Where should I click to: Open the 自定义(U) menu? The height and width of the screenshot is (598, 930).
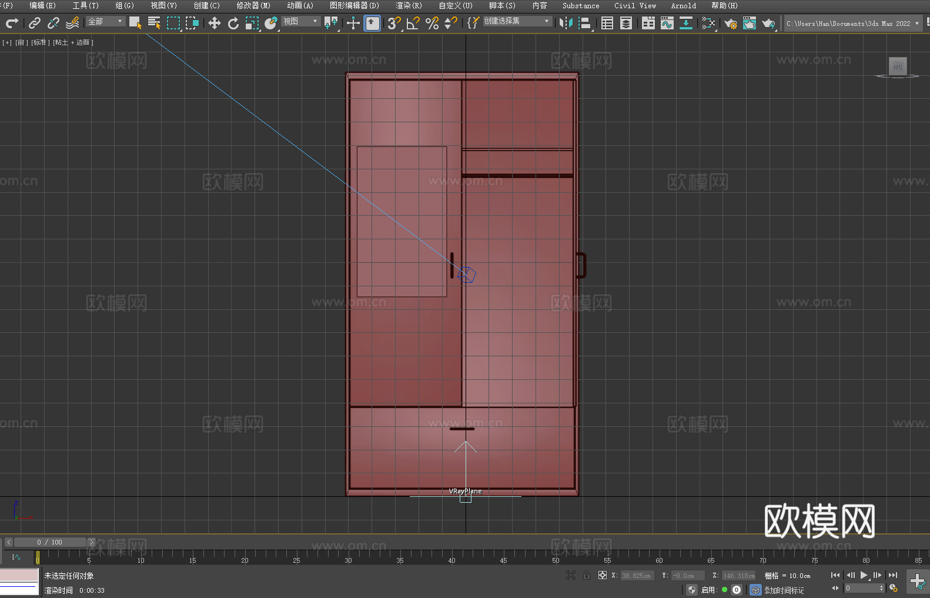point(456,5)
